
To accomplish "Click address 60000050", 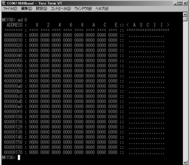I will [x=13, y=61].
